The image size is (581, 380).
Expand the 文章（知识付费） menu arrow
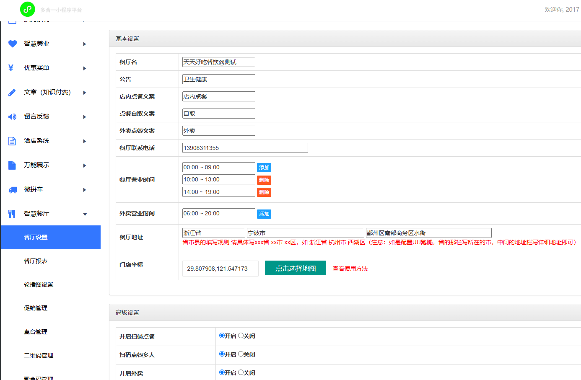point(85,93)
